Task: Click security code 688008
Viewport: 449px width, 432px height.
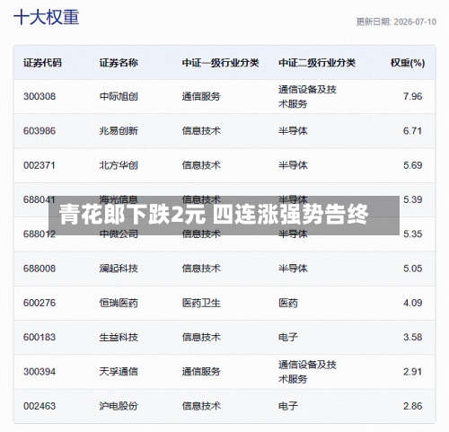Action: click(x=40, y=269)
